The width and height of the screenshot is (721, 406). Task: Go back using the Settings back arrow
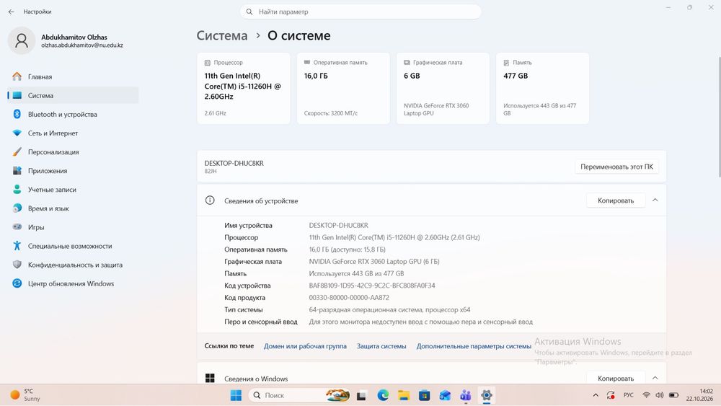pos(11,12)
